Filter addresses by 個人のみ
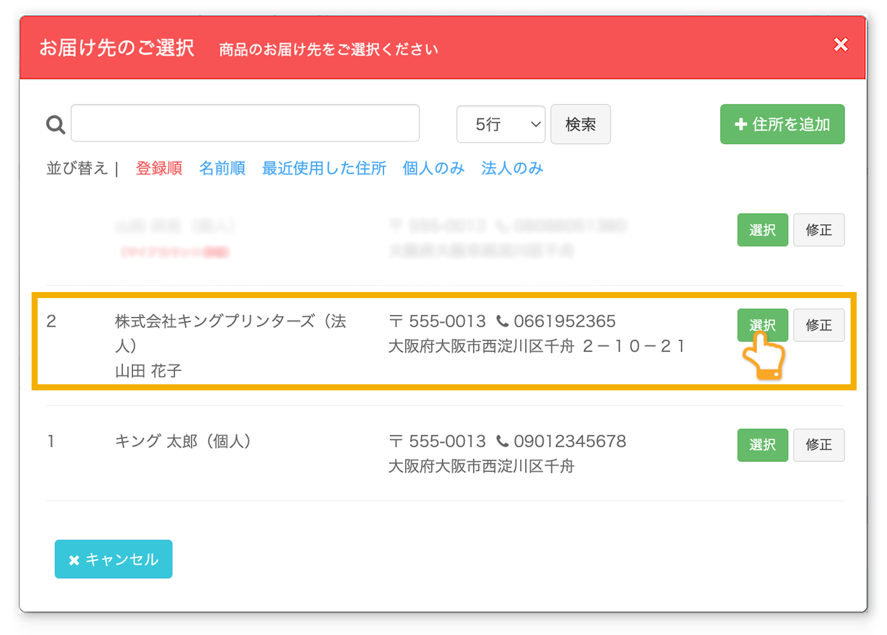Image resolution: width=887 pixels, height=635 pixels. (x=433, y=168)
